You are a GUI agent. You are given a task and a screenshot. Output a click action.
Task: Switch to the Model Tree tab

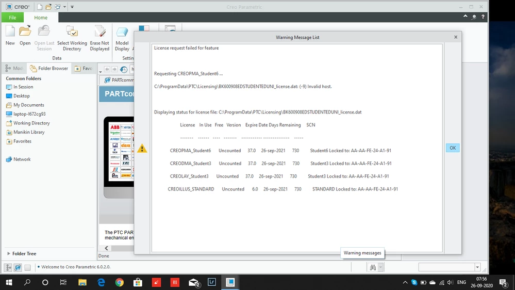point(14,69)
